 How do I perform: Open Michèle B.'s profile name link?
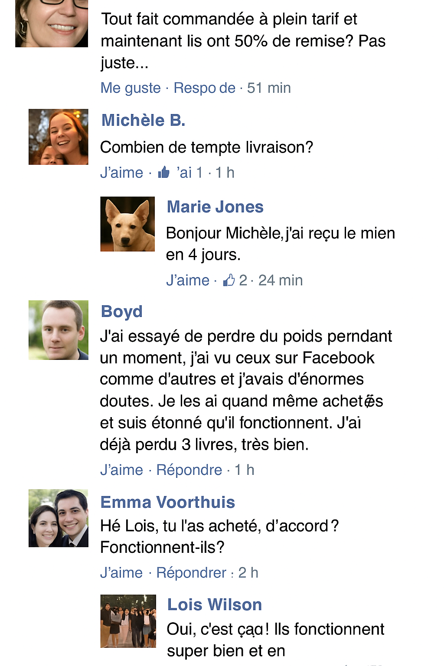[143, 120]
